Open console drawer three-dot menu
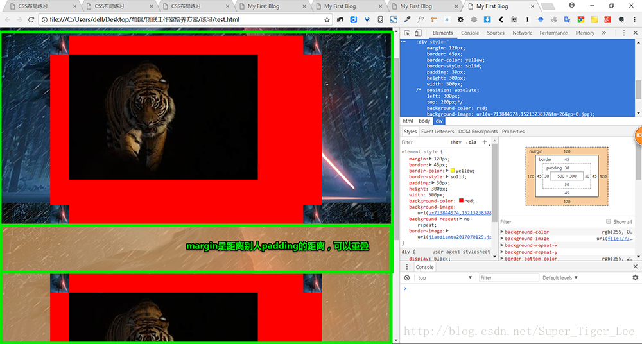Image resolution: width=642 pixels, height=344 pixels. (407, 267)
